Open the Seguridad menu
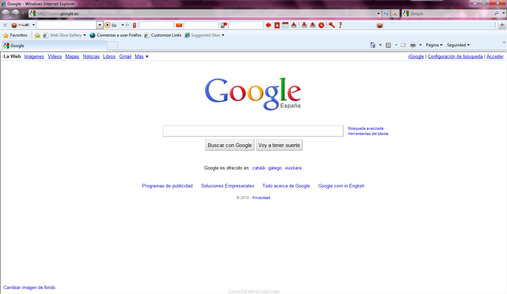Screen dimensions: 507x294 [458, 45]
